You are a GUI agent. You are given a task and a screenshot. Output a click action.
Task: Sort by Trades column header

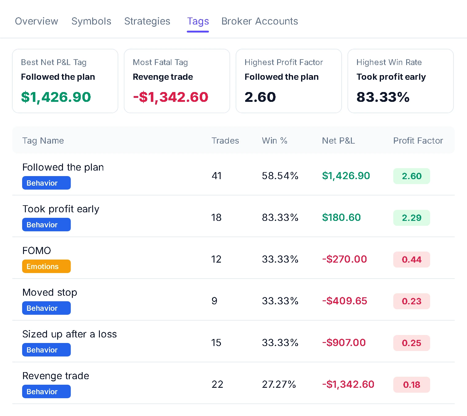click(x=225, y=141)
